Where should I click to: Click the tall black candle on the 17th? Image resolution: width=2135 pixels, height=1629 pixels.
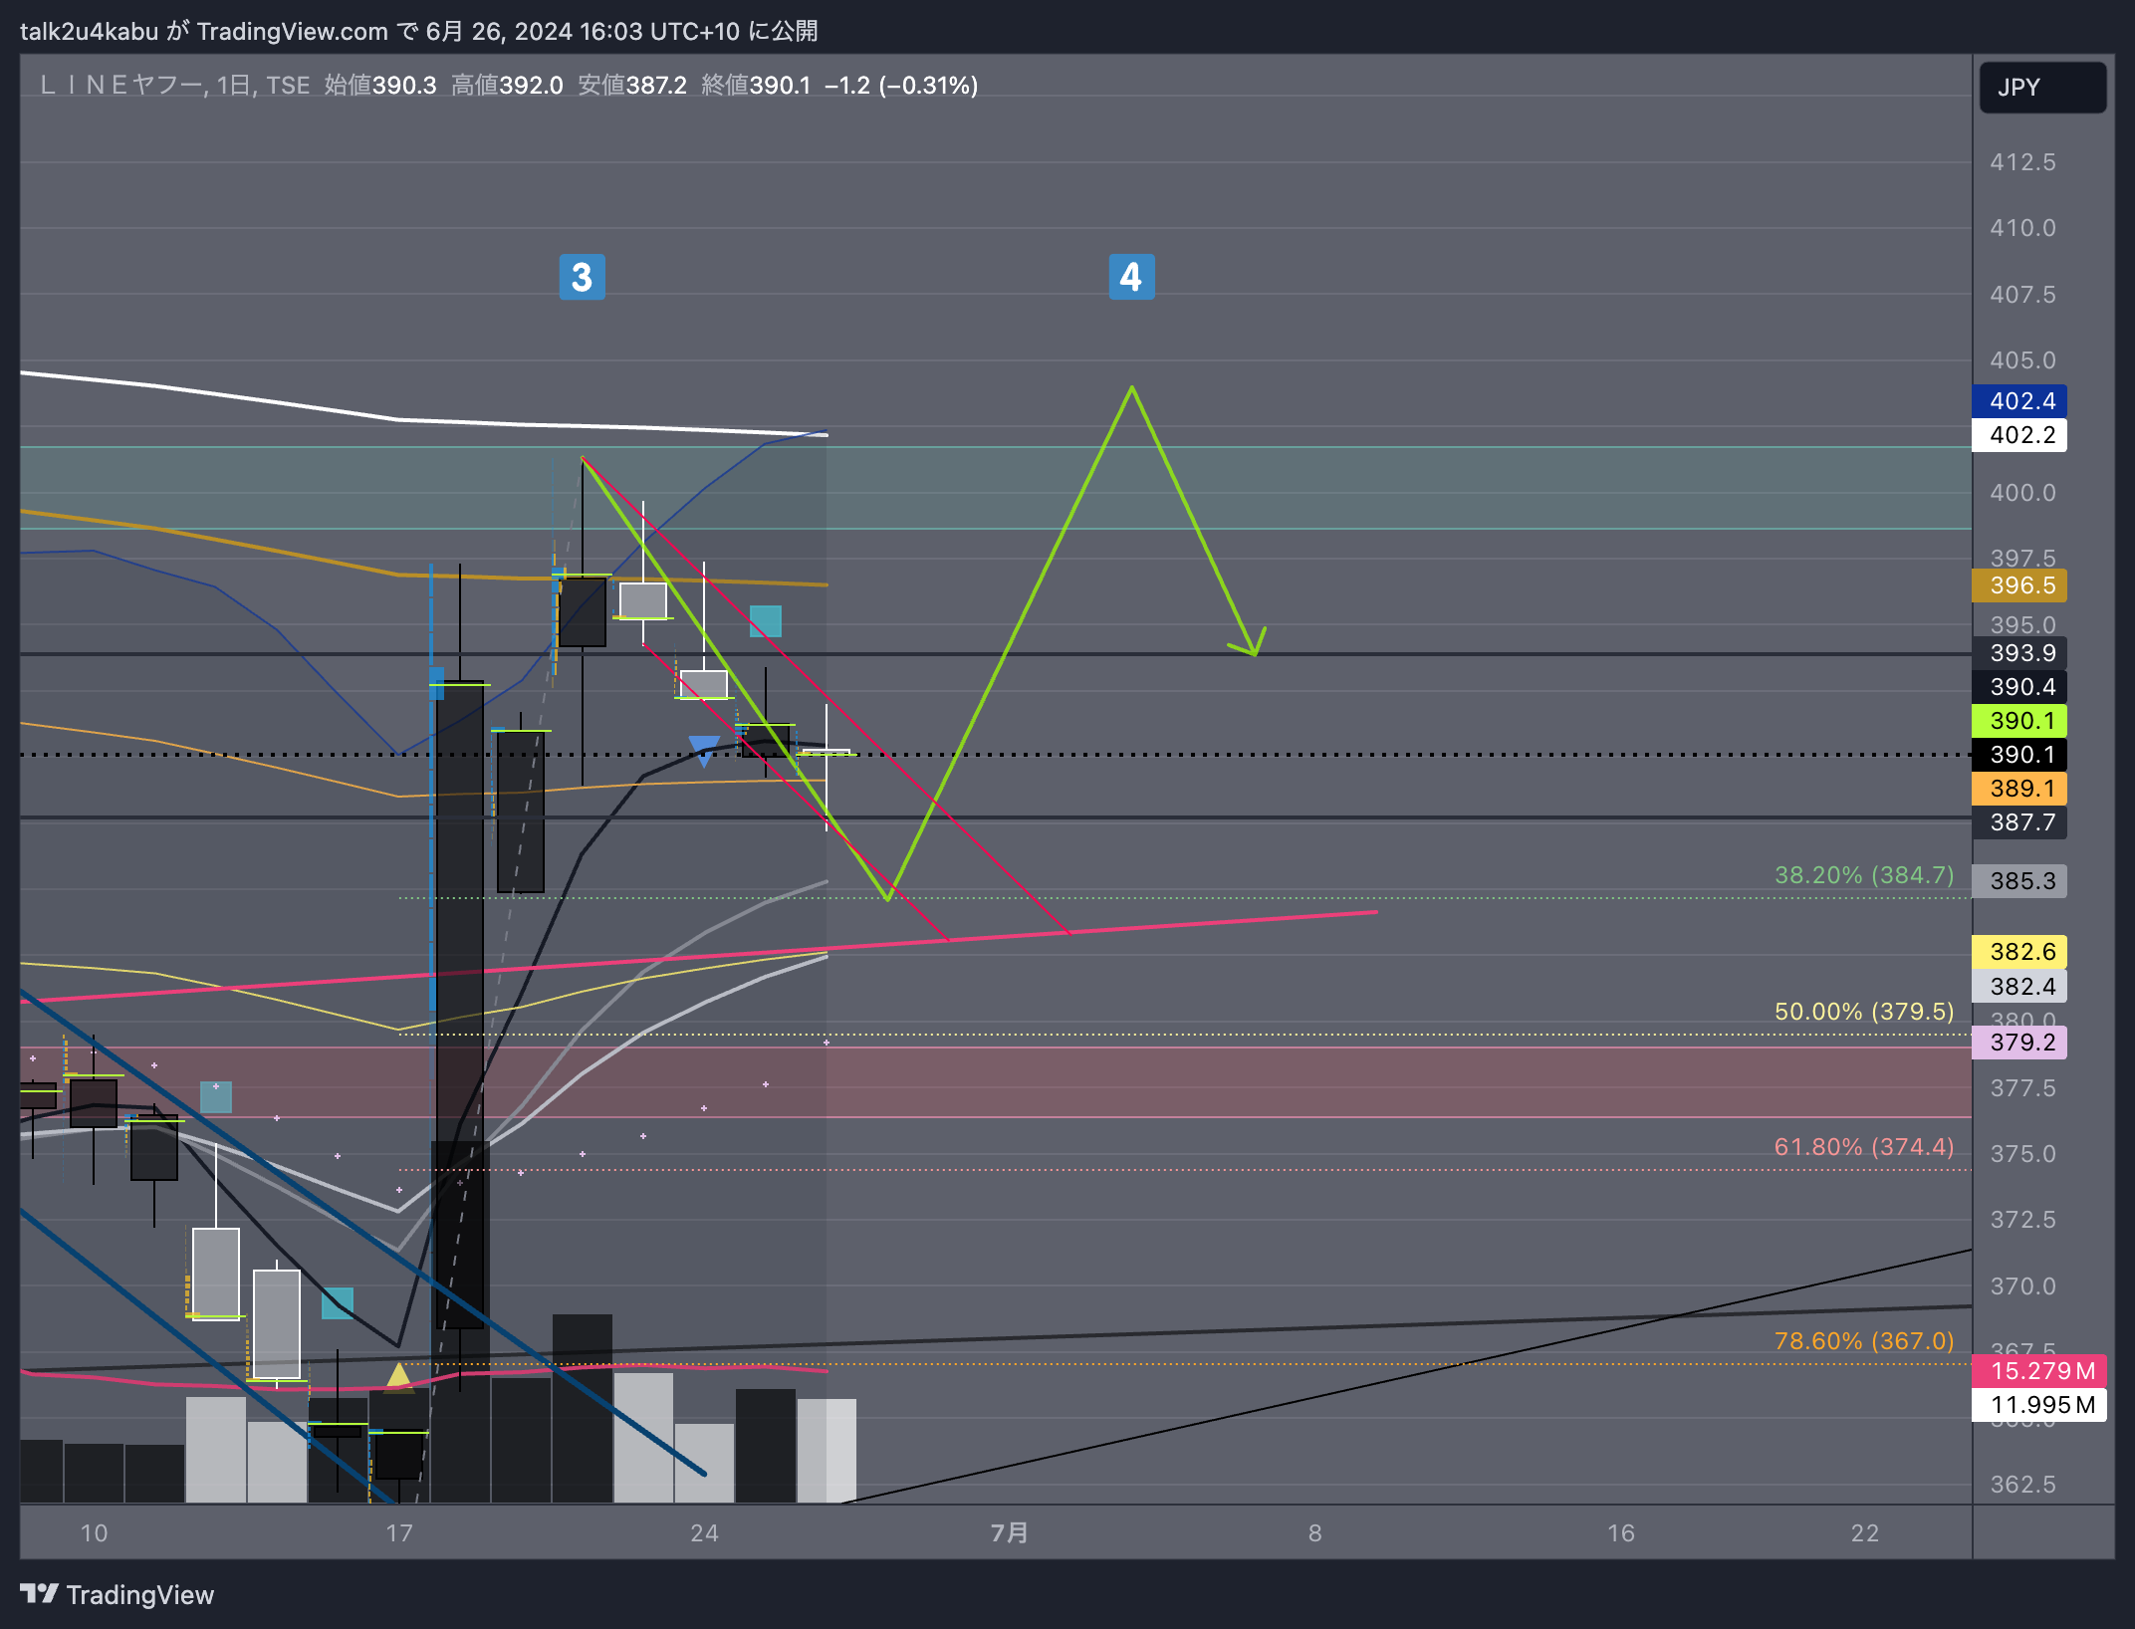tap(460, 1004)
